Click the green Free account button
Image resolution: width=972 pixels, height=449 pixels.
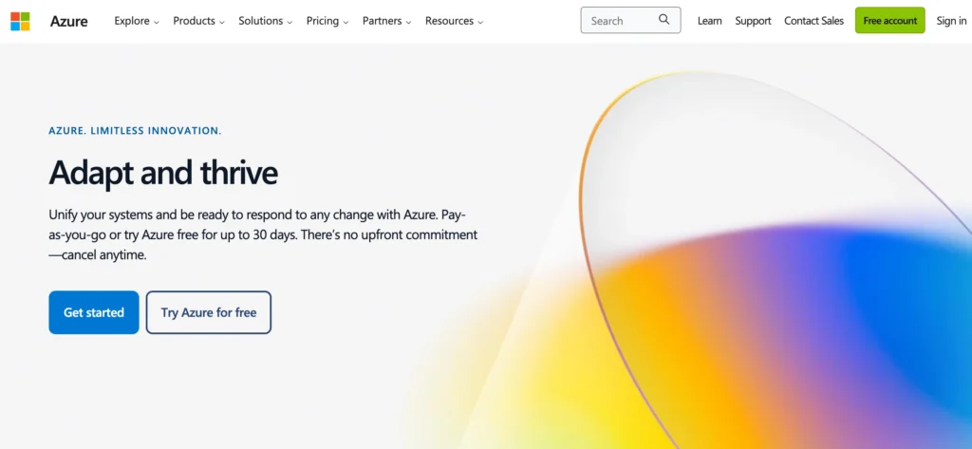pos(890,21)
